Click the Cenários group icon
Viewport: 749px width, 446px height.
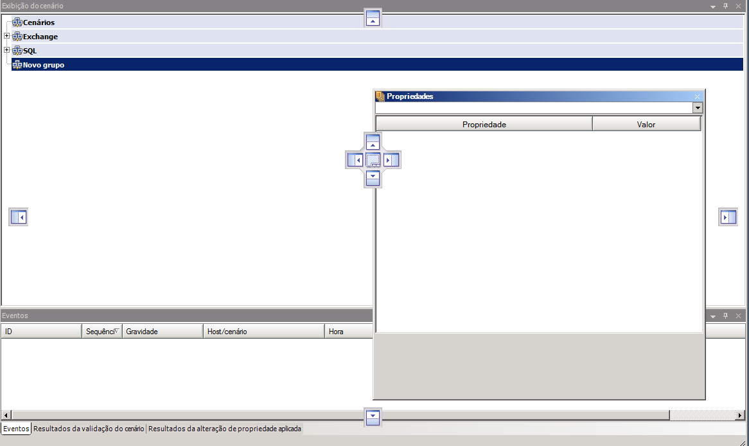17,22
